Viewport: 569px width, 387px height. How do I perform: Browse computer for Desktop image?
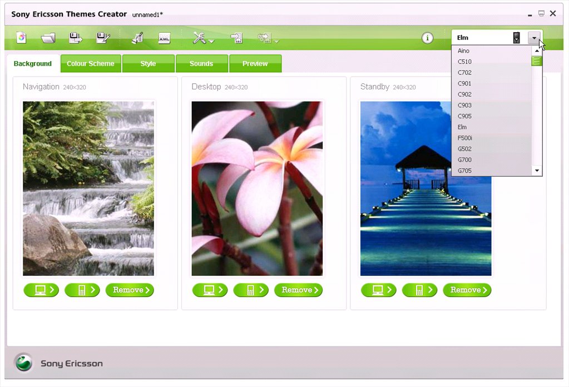coord(210,290)
